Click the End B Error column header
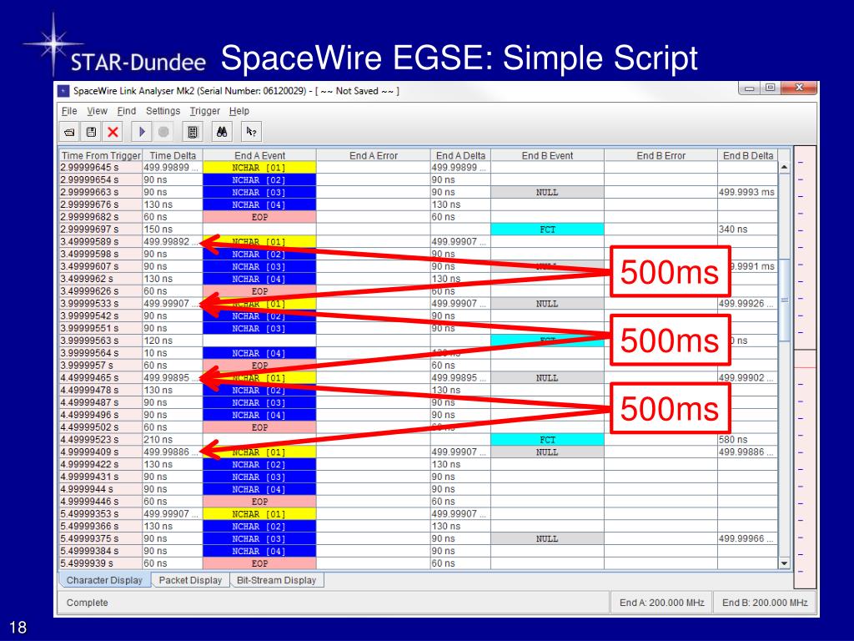Image resolution: width=854 pixels, height=641 pixels. pyautogui.click(x=661, y=155)
